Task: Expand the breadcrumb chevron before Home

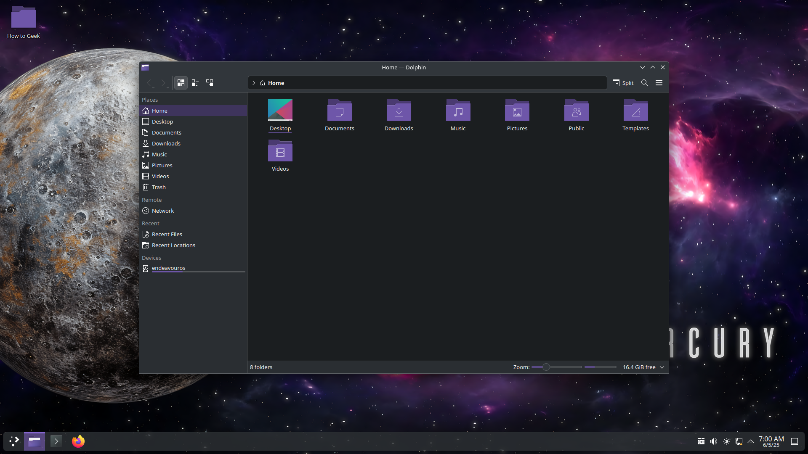Action: pos(254,83)
